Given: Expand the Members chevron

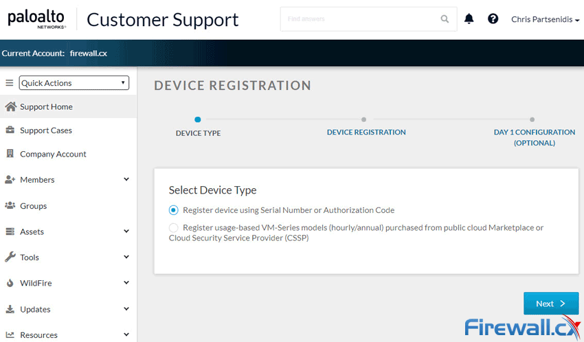Looking at the screenshot, I should point(126,179).
